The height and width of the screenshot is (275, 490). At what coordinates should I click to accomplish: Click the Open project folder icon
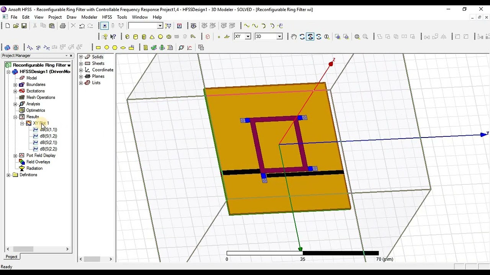pyautogui.click(x=16, y=26)
